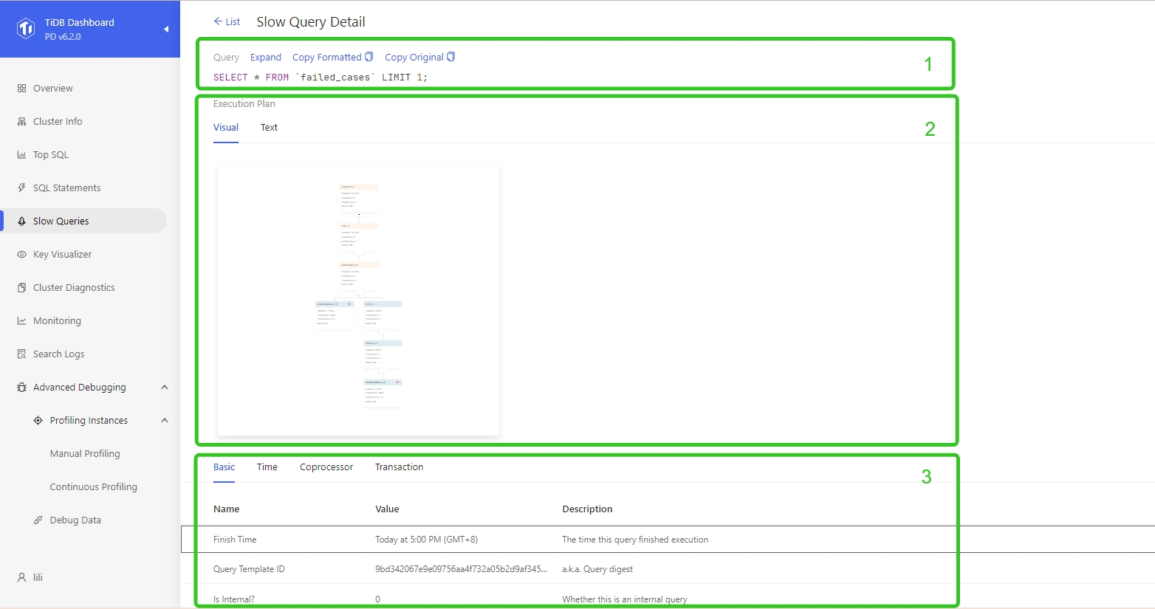Click the Search Logs icon
Image resolution: width=1155 pixels, height=609 pixels.
(x=21, y=354)
